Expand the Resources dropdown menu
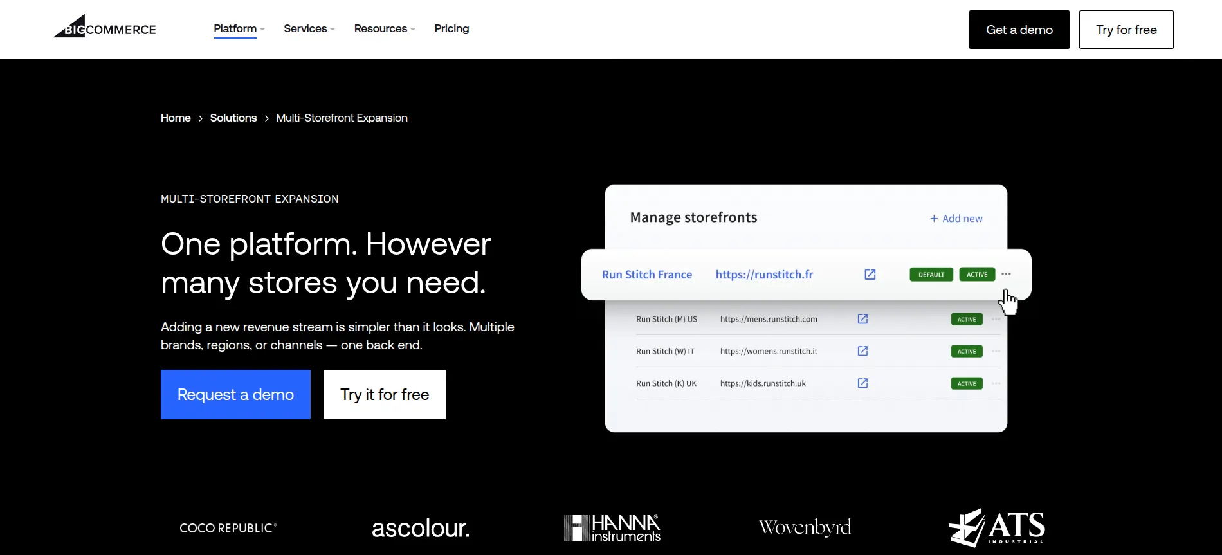Screen dimensions: 1222x555 tap(385, 29)
